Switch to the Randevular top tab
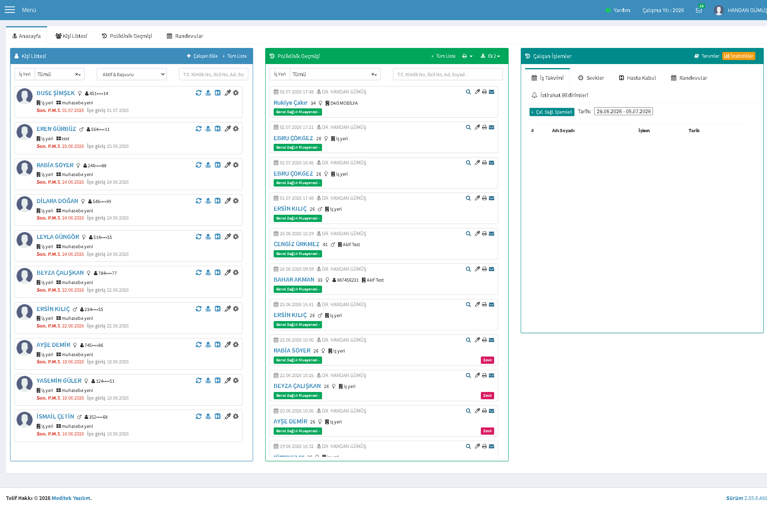The height and width of the screenshot is (508, 767). tap(185, 36)
